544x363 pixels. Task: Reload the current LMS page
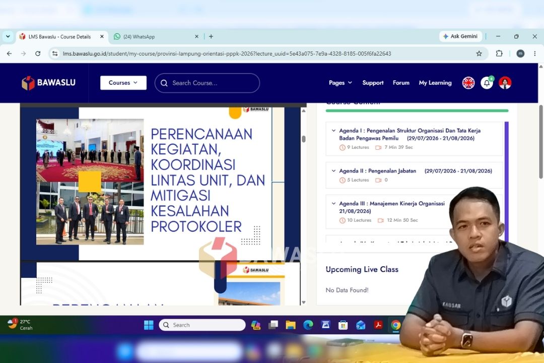pos(38,53)
